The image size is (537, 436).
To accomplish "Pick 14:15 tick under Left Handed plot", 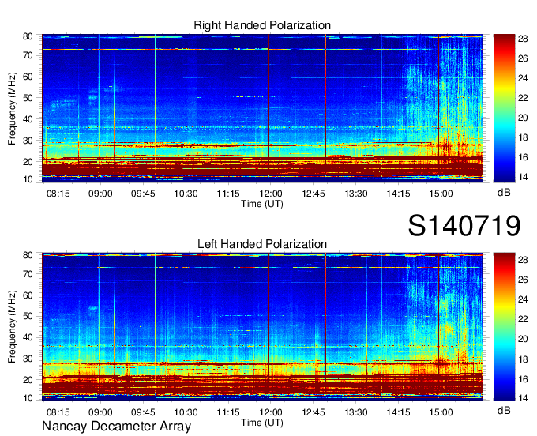I will point(398,412).
